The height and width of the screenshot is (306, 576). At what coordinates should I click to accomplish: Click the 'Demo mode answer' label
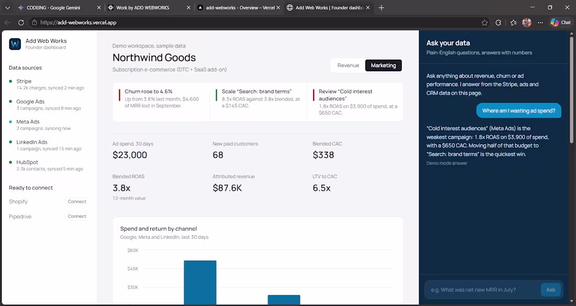coord(447,163)
